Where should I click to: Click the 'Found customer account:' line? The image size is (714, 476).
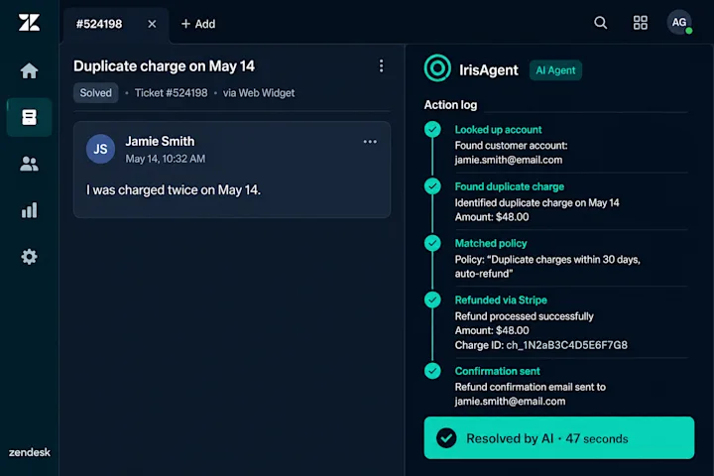pyautogui.click(x=511, y=146)
